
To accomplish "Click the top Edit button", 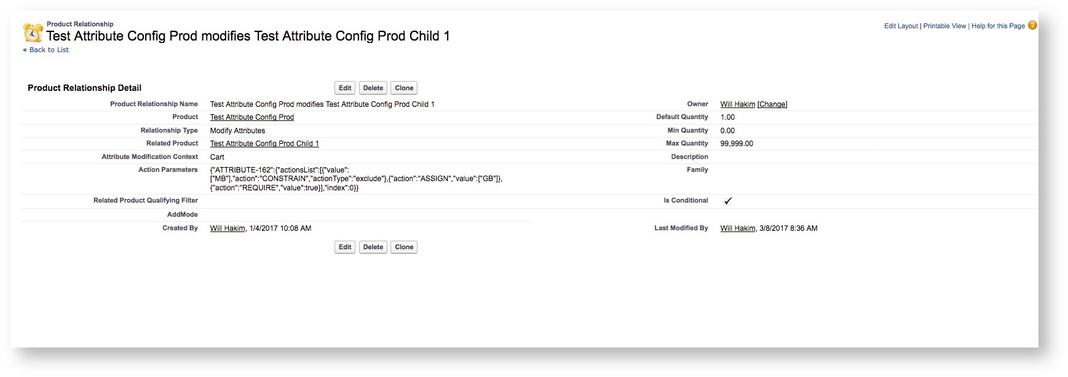I will (345, 88).
